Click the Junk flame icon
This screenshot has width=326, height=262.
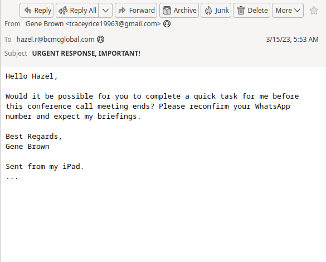(x=208, y=11)
